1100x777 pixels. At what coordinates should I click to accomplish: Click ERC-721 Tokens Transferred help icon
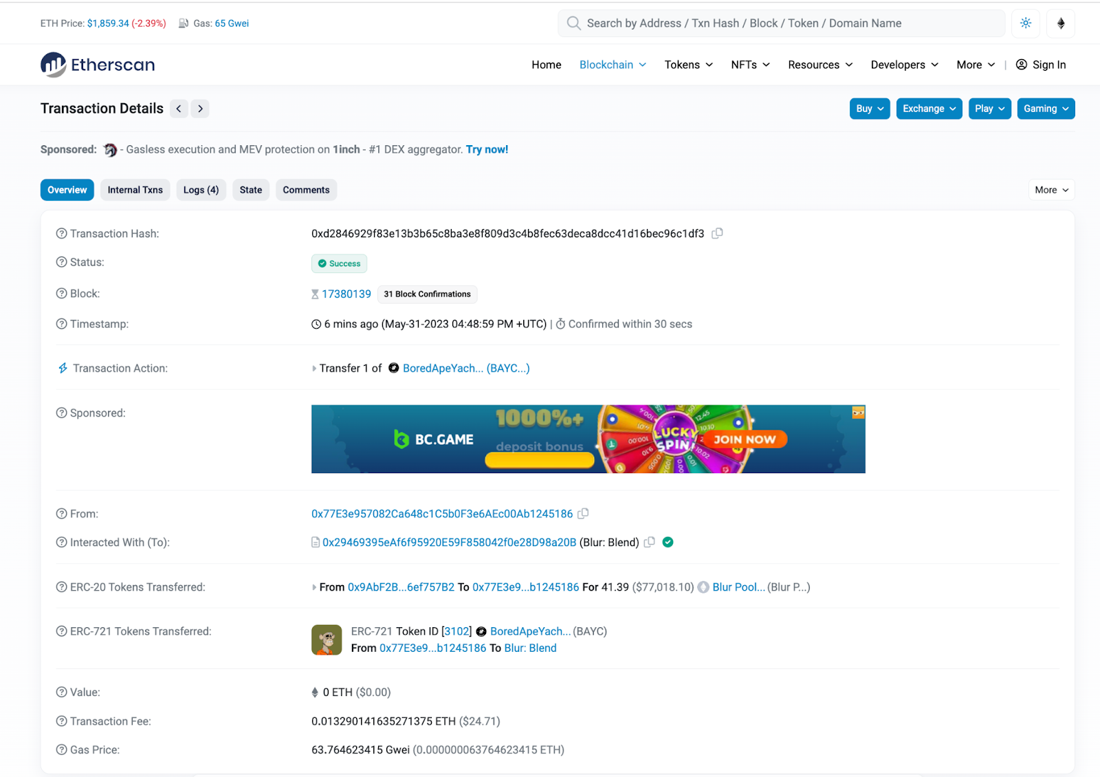62,631
